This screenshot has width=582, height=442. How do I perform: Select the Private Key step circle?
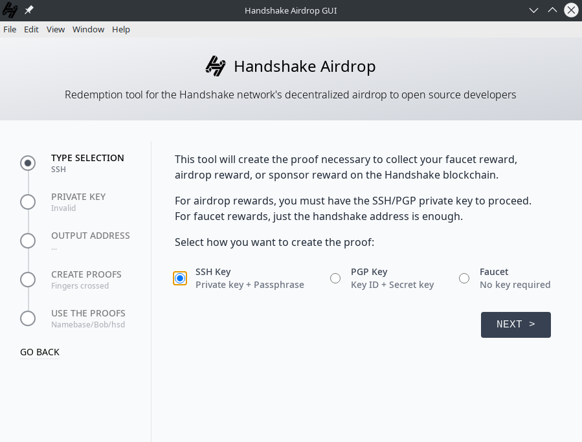[28, 202]
